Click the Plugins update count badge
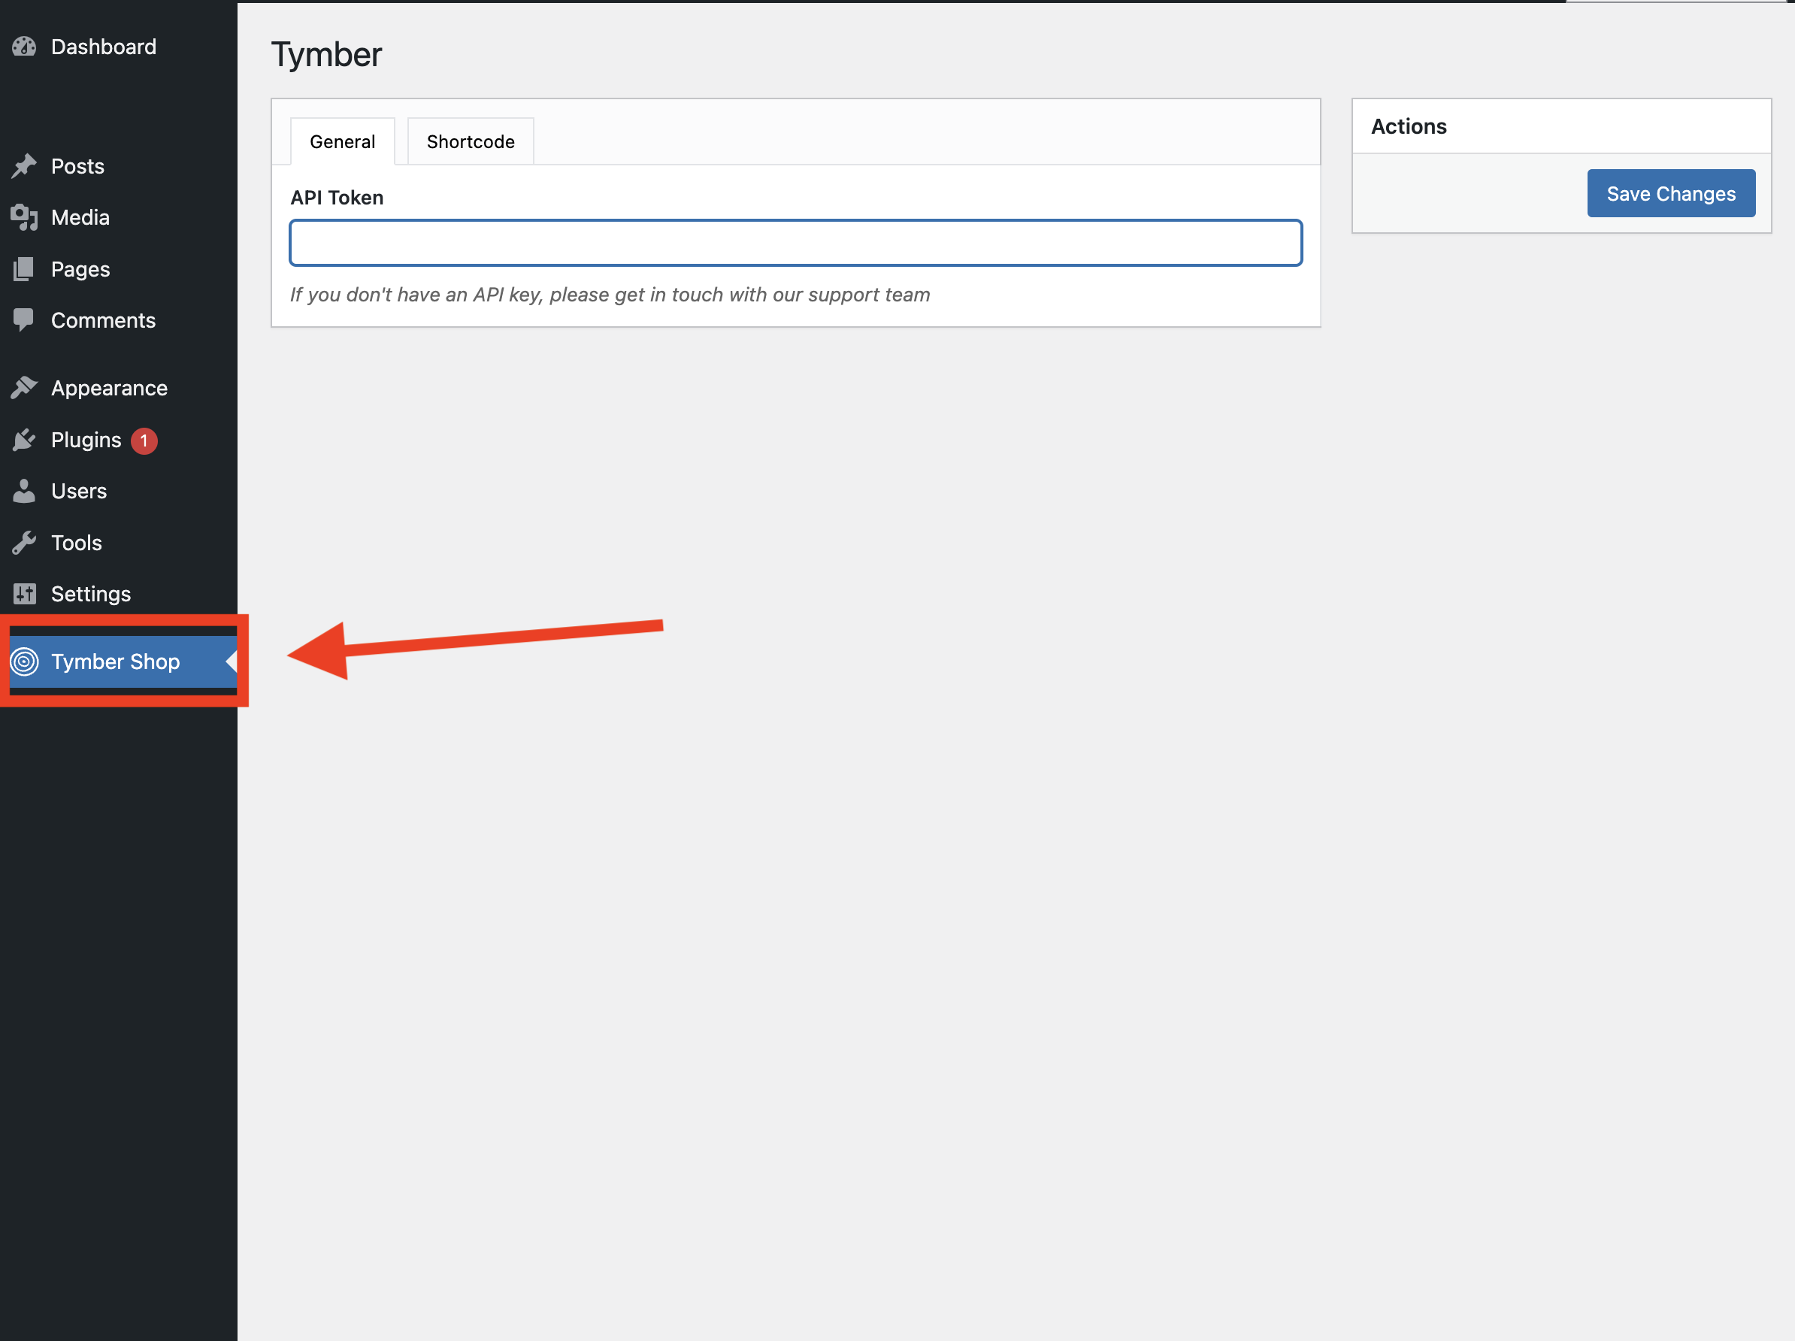 click(144, 440)
